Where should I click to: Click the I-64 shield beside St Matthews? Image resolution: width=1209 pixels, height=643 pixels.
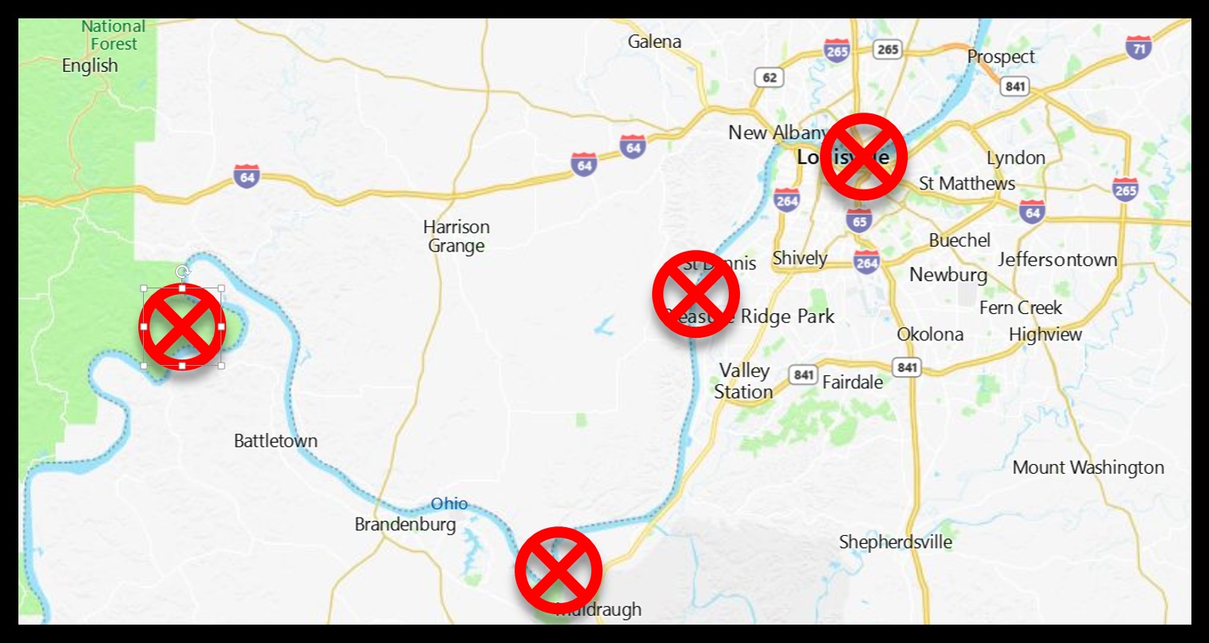pos(1032,212)
